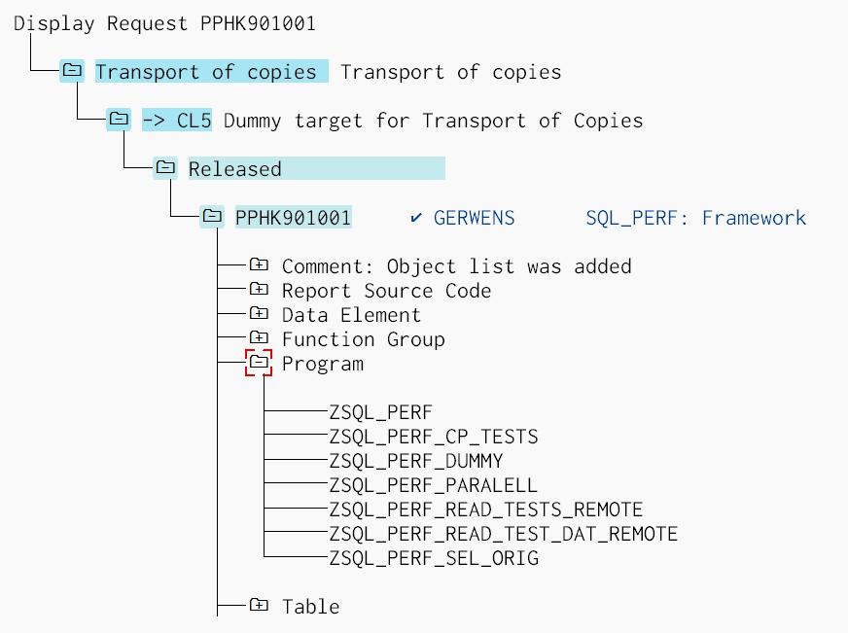The image size is (848, 633).
Task: Expand the Table folder
Action: (x=259, y=605)
